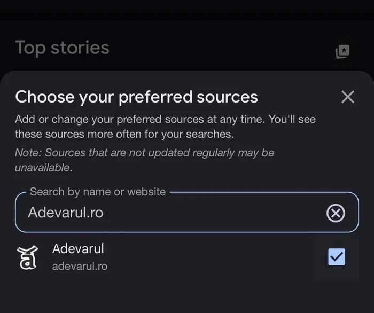Click the Add or change description text
This screenshot has height=313, width=374.
click(165, 127)
